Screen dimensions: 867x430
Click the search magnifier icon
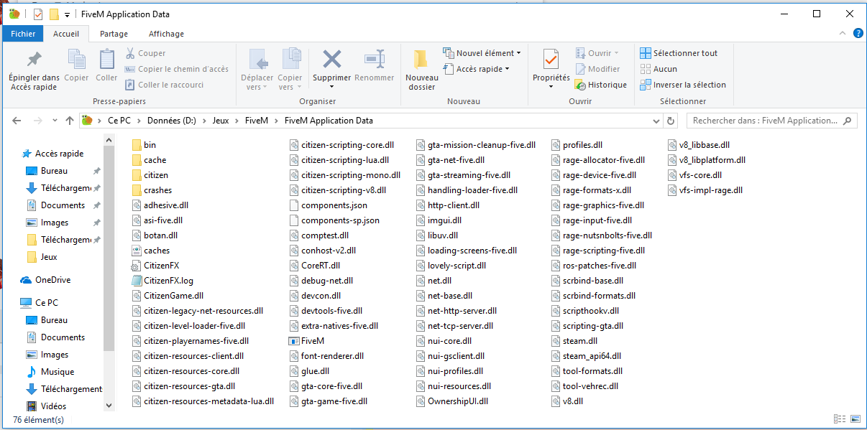(x=848, y=121)
